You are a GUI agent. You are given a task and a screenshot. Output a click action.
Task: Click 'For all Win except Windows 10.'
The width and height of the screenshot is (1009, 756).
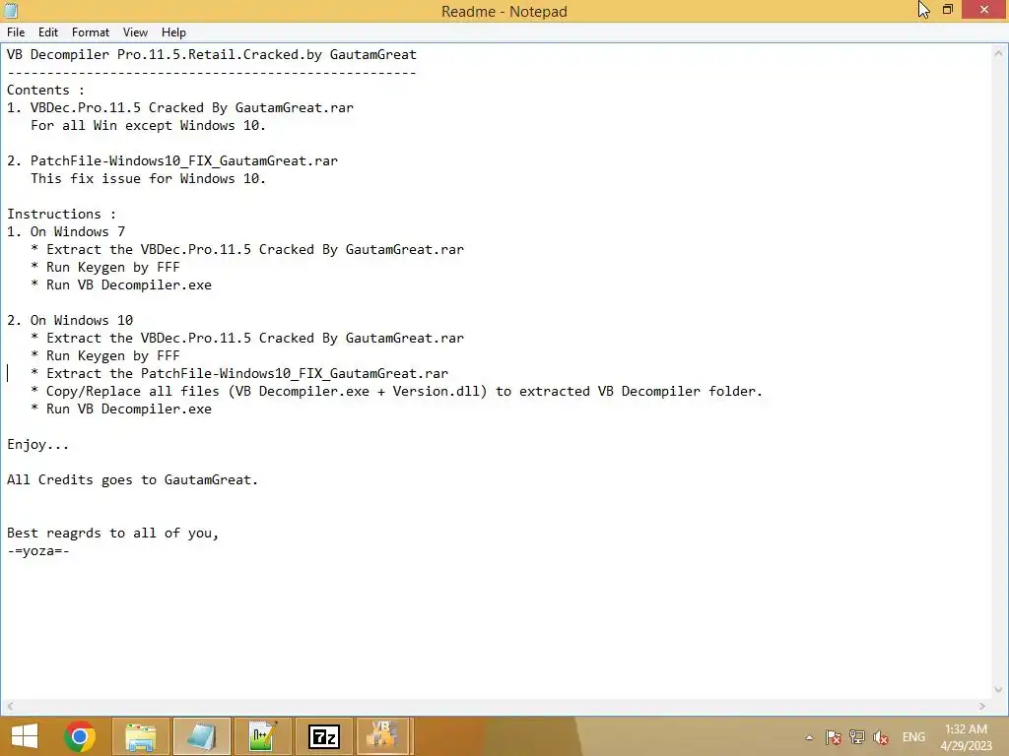(148, 125)
